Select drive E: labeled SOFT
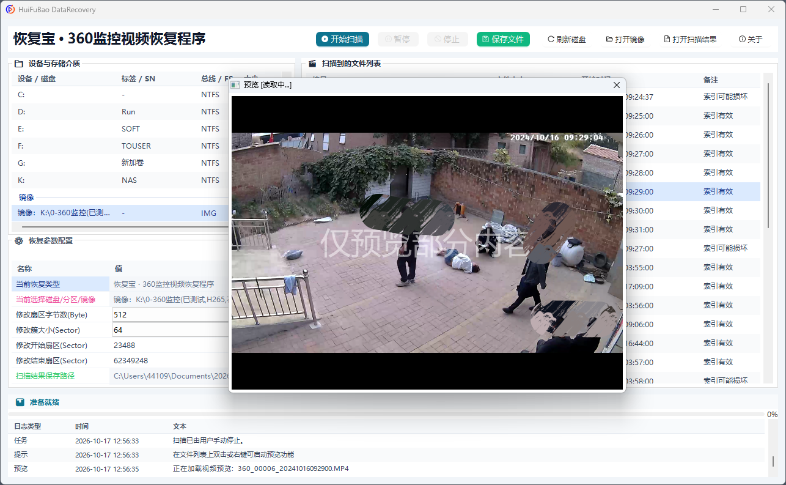This screenshot has width=786, height=485. pyautogui.click(x=120, y=129)
